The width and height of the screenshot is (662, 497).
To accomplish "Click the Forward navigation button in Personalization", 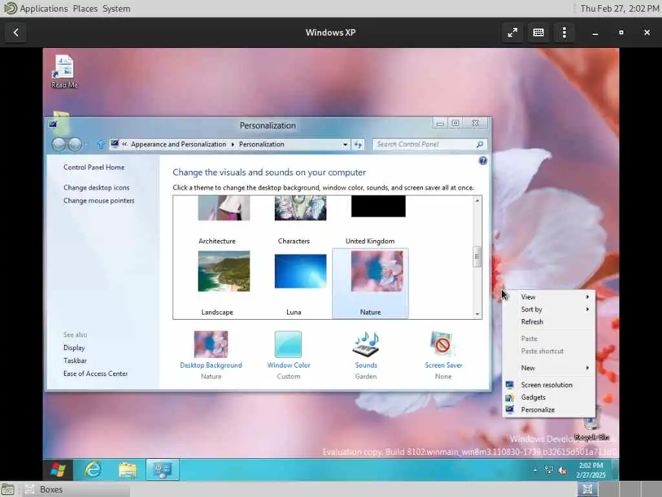I will 75,144.
